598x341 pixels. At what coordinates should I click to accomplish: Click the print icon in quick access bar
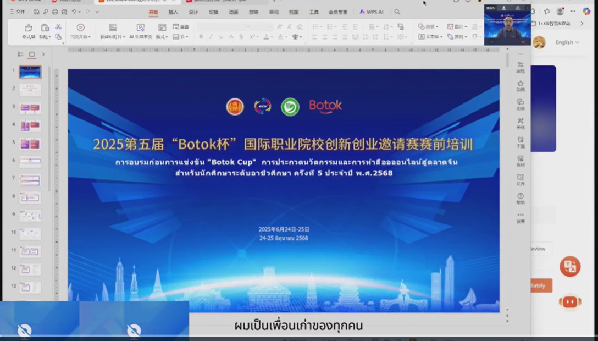click(x=55, y=12)
